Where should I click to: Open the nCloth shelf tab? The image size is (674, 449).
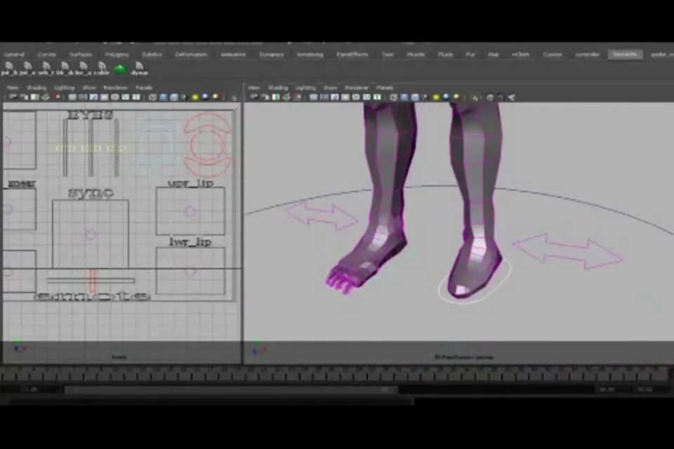[520, 55]
